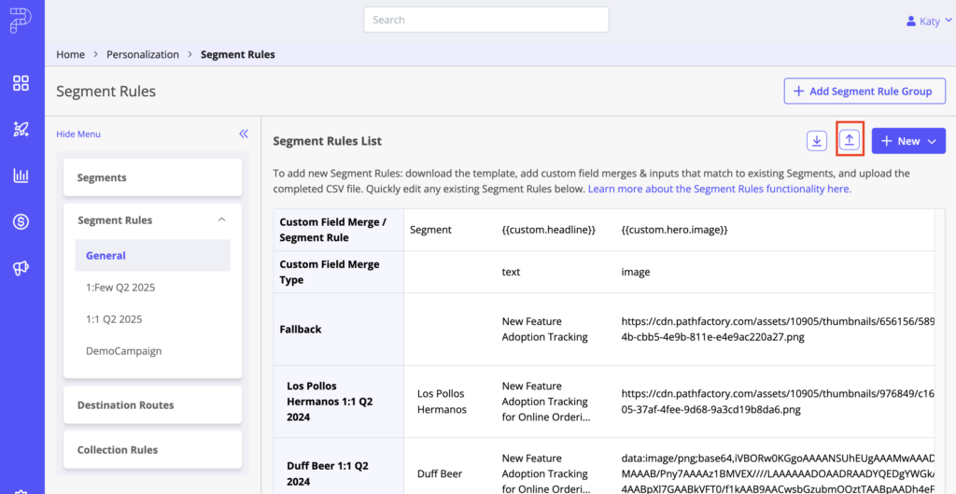The image size is (956, 494).
Task: Click Add Segment Rule Group button
Action: tap(865, 92)
